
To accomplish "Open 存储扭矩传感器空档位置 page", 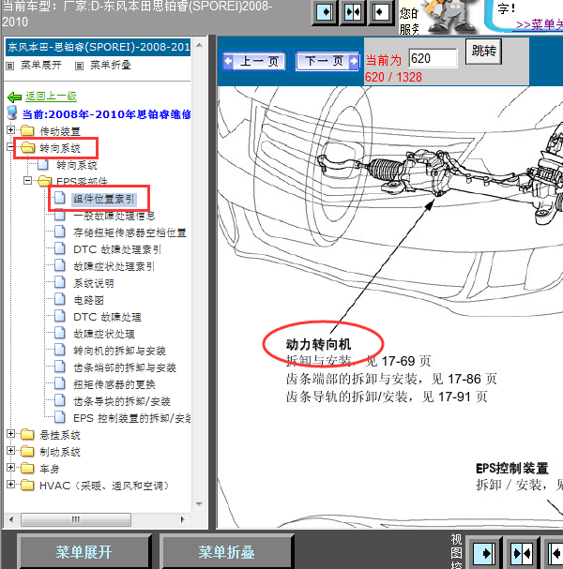I will click(129, 232).
